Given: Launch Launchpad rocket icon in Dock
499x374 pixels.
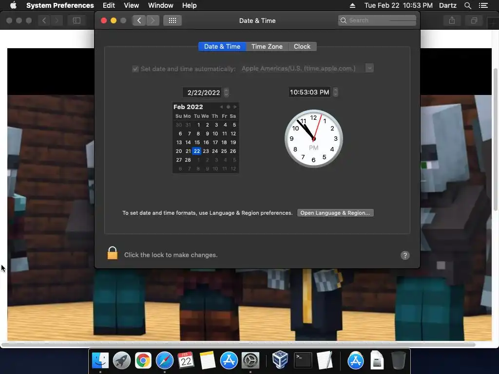Looking at the screenshot, I should (121, 361).
